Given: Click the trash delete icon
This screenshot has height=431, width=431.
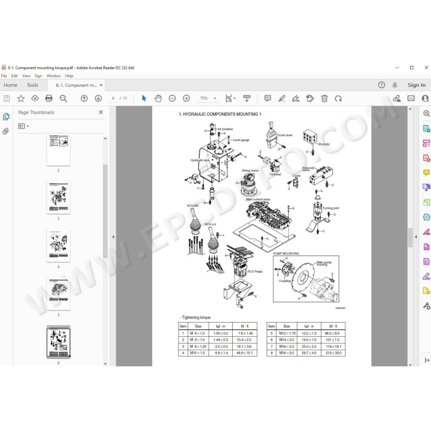Looking at the screenshot, I should [324, 99].
